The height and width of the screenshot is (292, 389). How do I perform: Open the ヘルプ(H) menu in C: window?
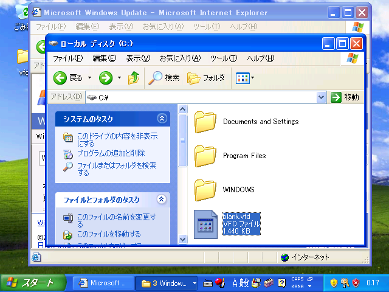tap(261, 58)
